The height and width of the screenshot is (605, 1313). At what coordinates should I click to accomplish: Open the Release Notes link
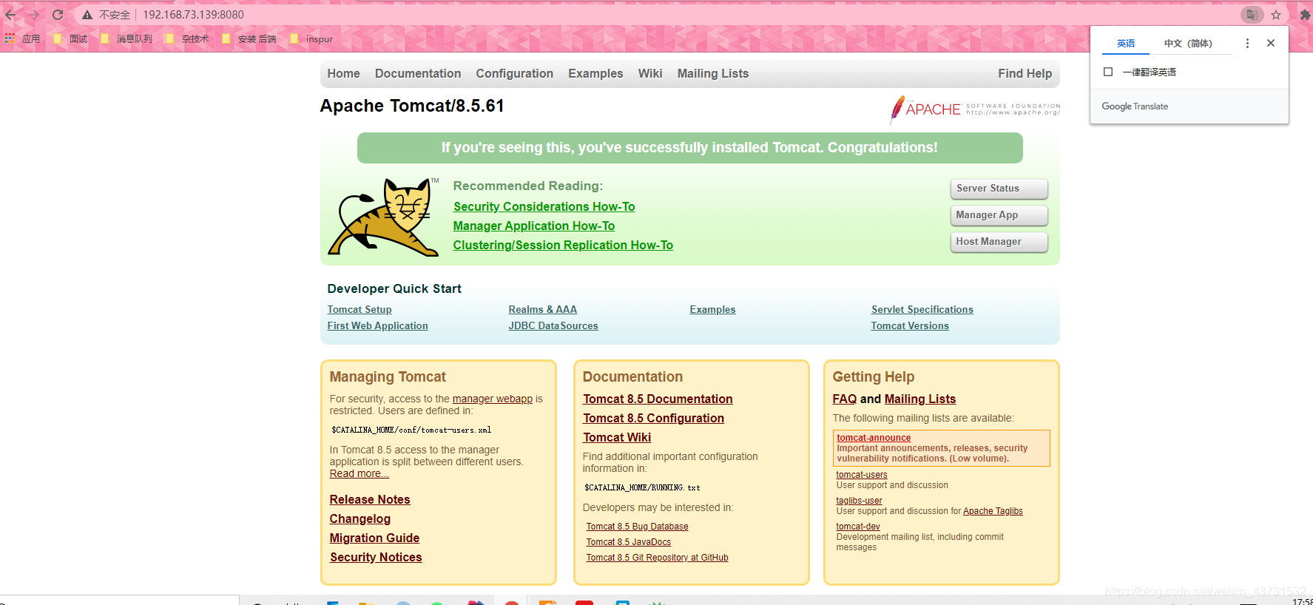pyautogui.click(x=370, y=500)
